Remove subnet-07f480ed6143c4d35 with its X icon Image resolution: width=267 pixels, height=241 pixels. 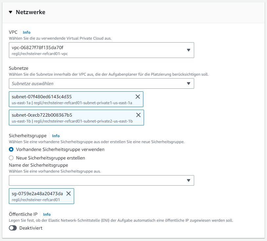click(138, 97)
